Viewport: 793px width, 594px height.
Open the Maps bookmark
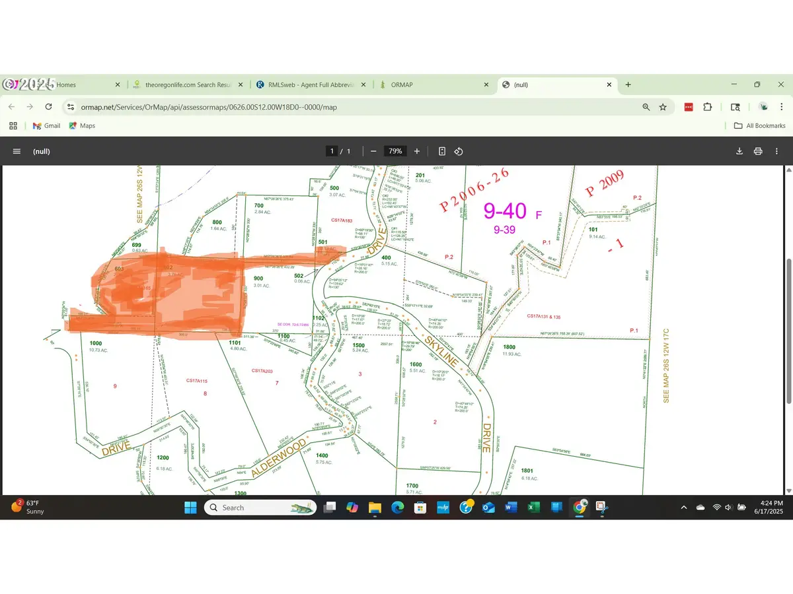83,125
